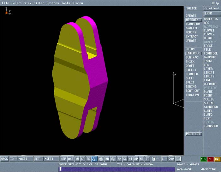
Task: Open the LPFK palettes dropdown
Action: [x=211, y=14]
